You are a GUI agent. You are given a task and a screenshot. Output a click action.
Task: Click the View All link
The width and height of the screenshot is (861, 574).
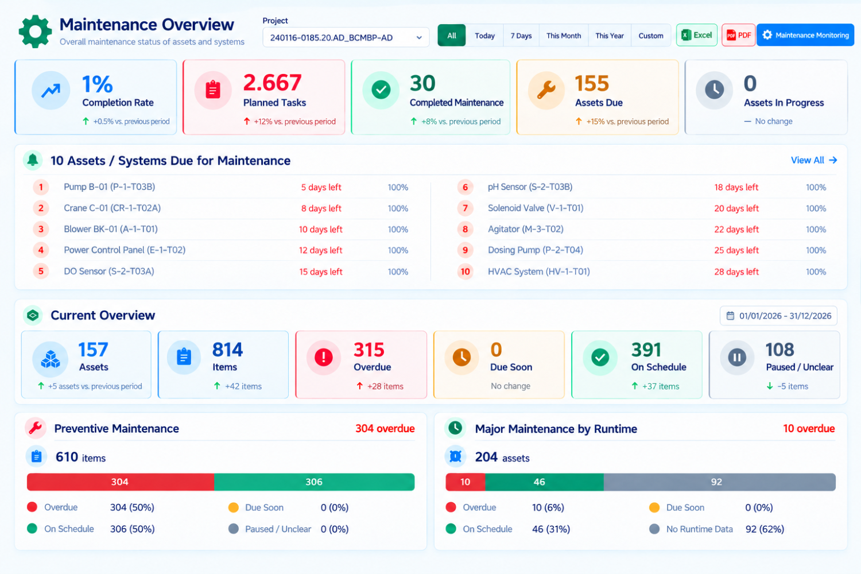coord(814,160)
